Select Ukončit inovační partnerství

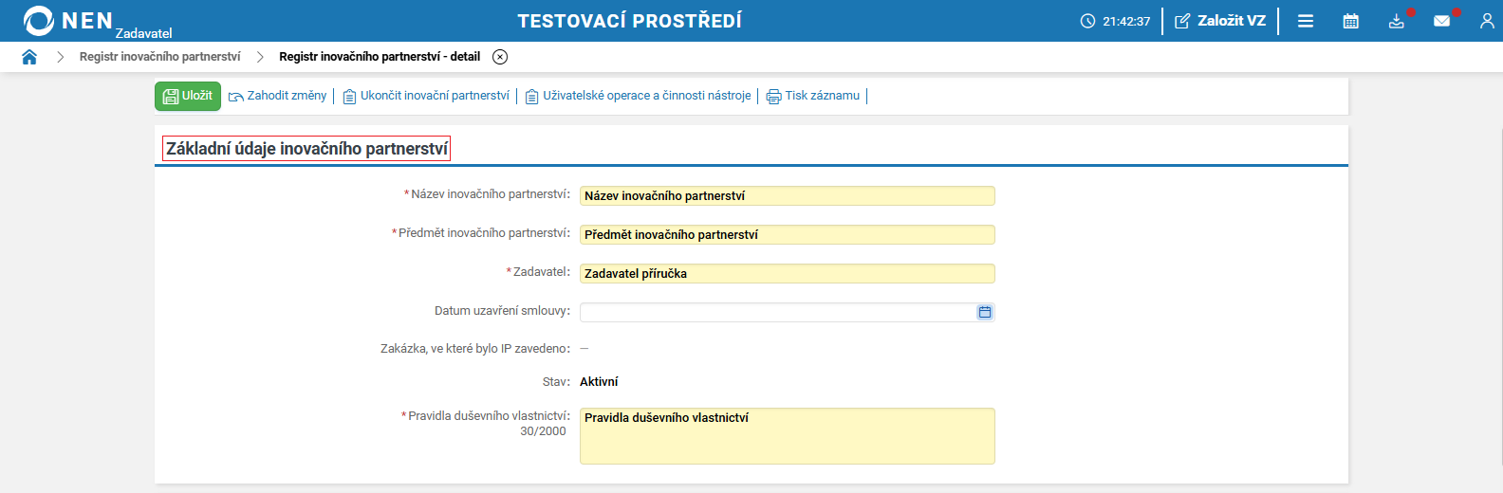pyautogui.click(x=426, y=96)
